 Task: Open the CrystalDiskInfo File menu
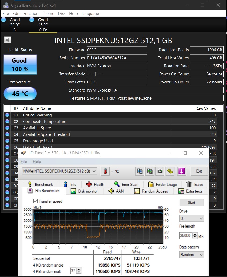pyautogui.click(x=6, y=14)
